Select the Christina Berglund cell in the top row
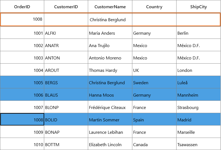This screenshot has width=221, height=150. [x=110, y=20]
